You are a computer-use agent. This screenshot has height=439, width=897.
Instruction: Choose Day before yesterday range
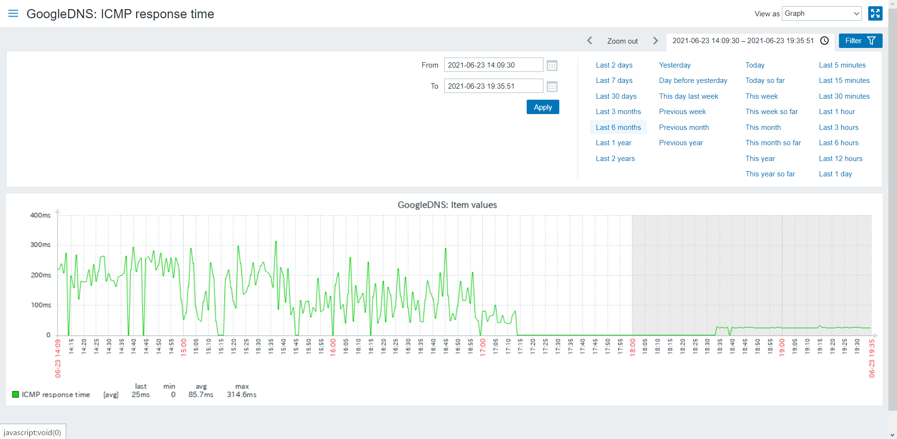click(x=693, y=81)
